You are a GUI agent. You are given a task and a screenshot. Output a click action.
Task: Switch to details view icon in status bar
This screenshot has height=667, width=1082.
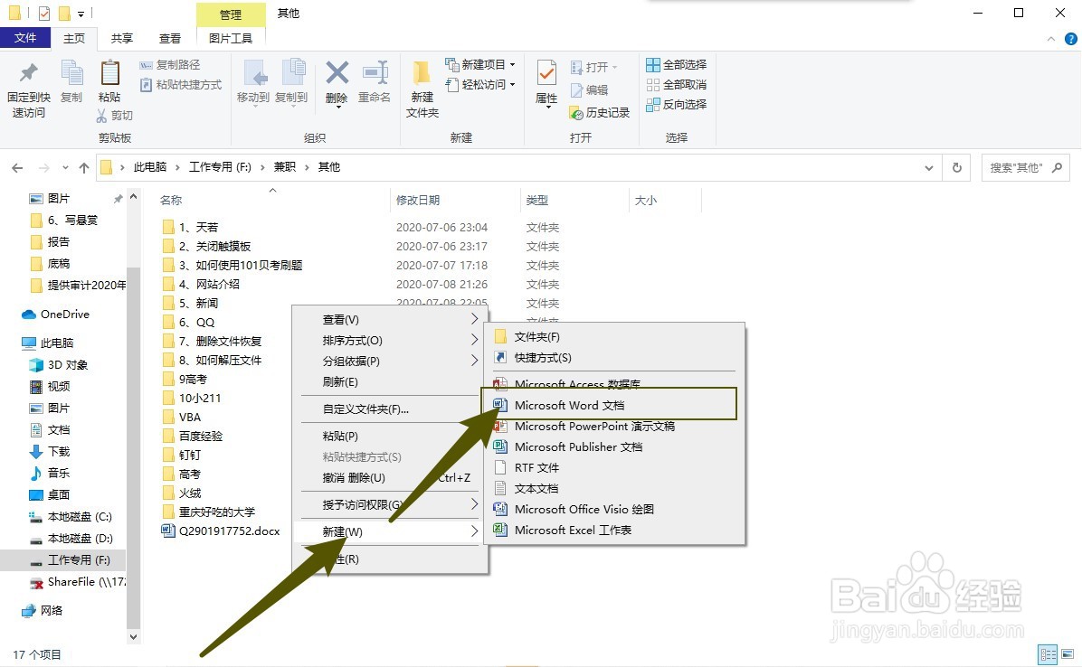click(x=1049, y=654)
